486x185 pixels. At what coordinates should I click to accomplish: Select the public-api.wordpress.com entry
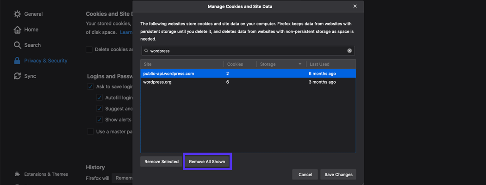click(248, 74)
